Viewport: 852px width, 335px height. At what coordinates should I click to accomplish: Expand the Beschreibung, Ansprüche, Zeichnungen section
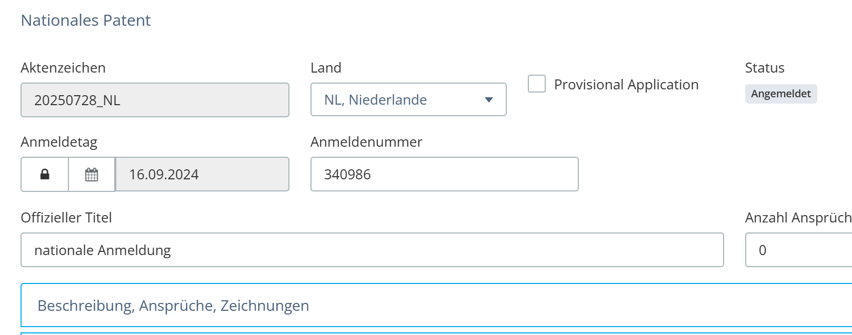tap(436, 305)
